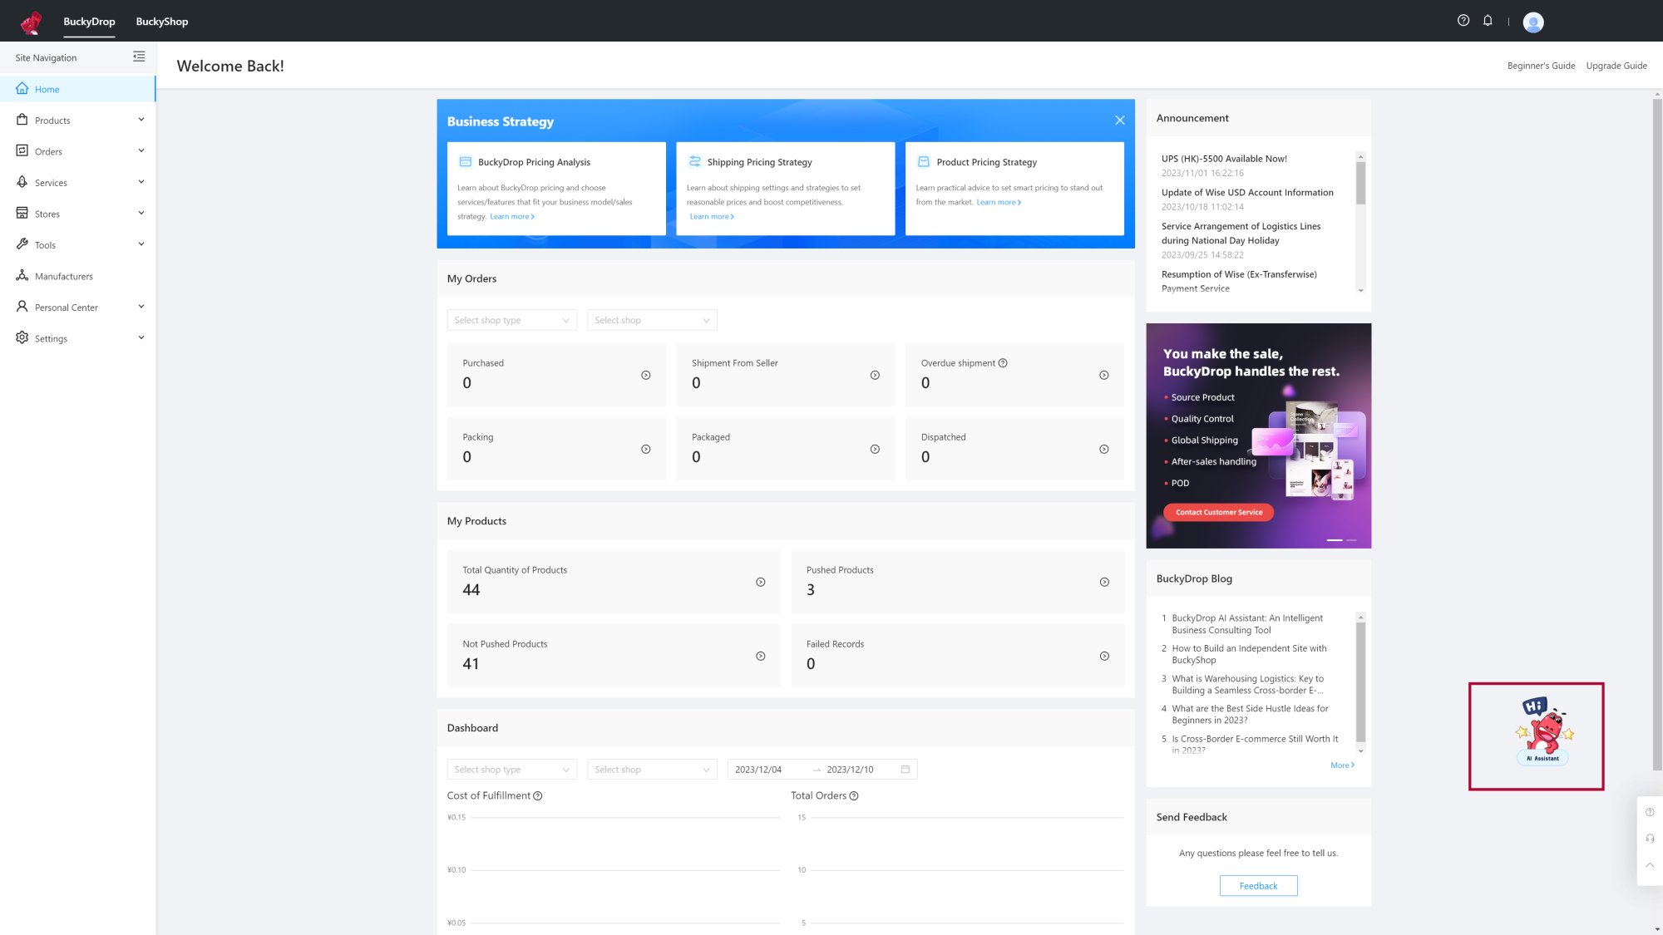This screenshot has width=1663, height=935.
Task: Open Failed Records arrow icon
Action: point(1104,657)
